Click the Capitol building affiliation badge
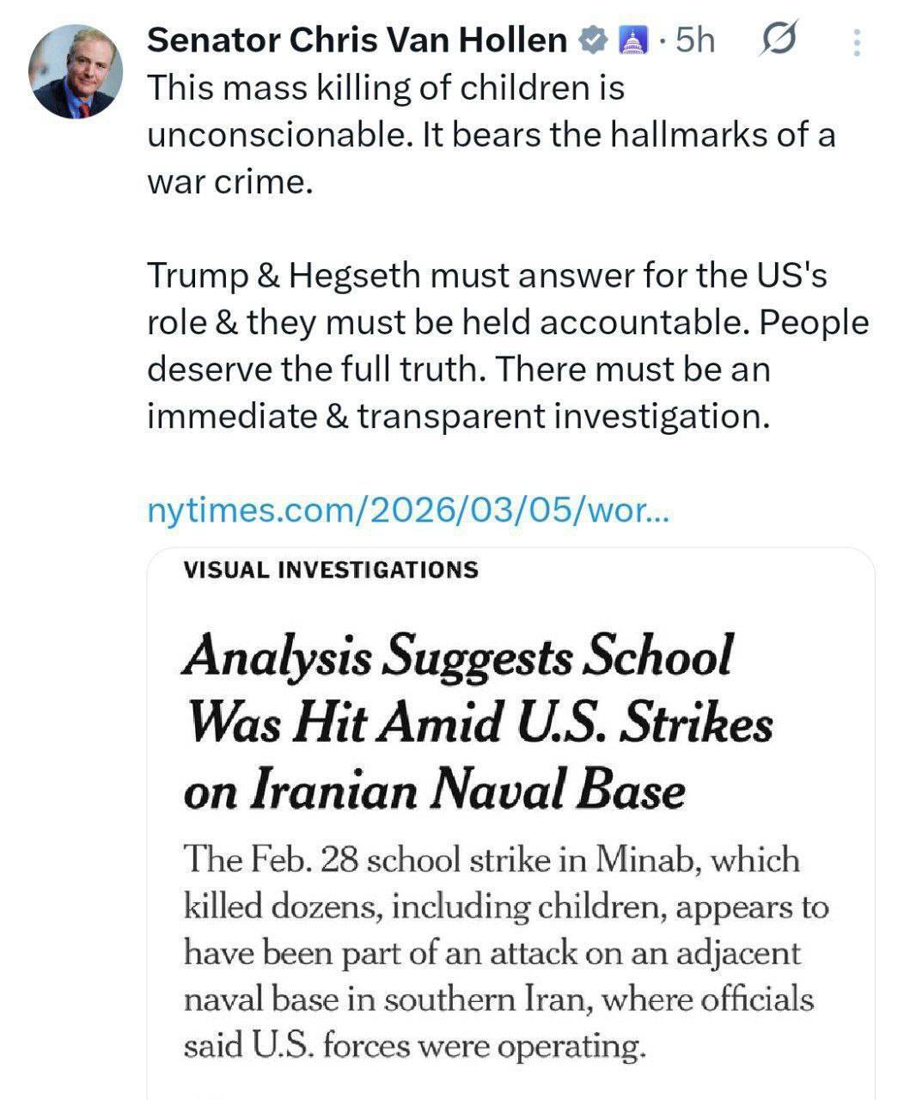The width and height of the screenshot is (904, 1100). click(x=632, y=40)
